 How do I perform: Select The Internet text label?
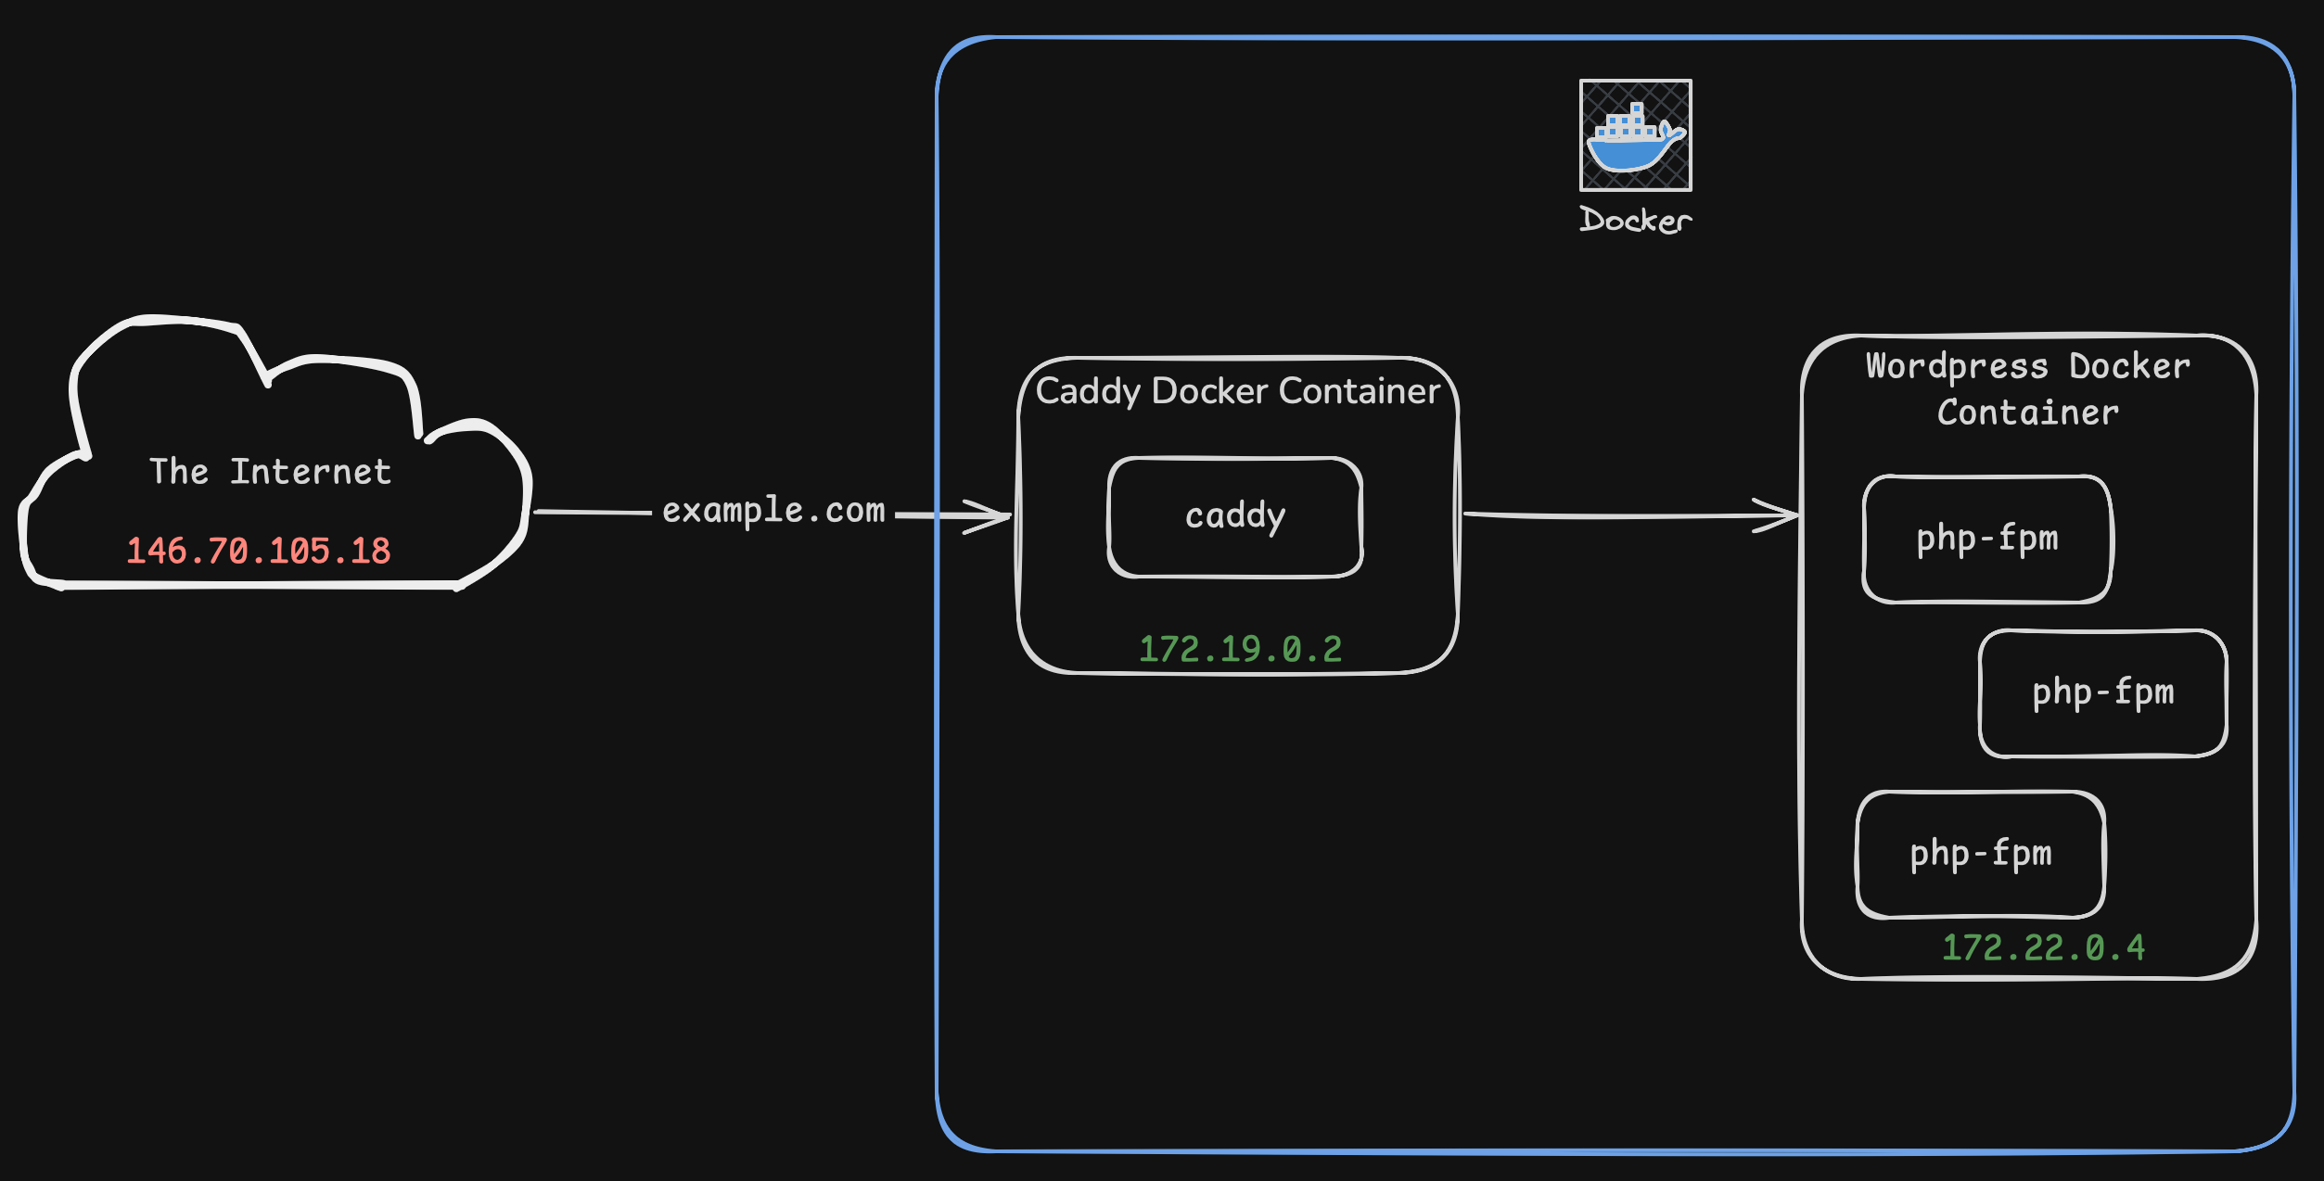(272, 471)
